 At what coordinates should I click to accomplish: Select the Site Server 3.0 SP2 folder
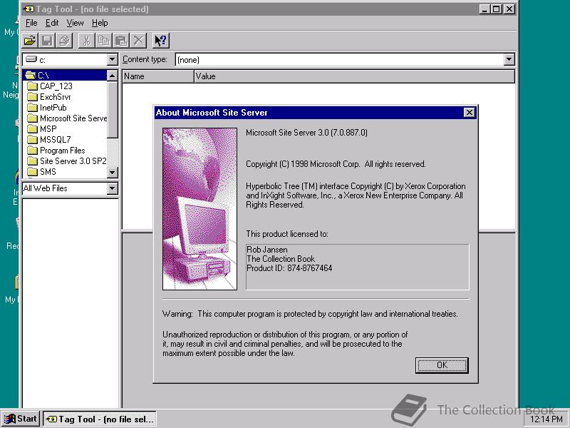point(67,161)
